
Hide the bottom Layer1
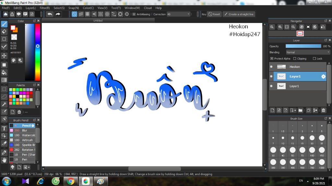271,86
